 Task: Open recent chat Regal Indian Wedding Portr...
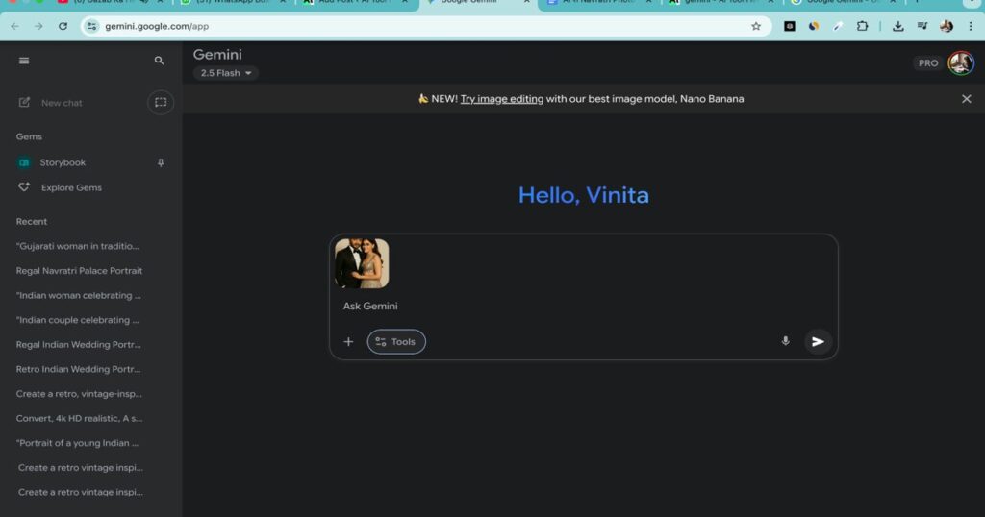79,344
